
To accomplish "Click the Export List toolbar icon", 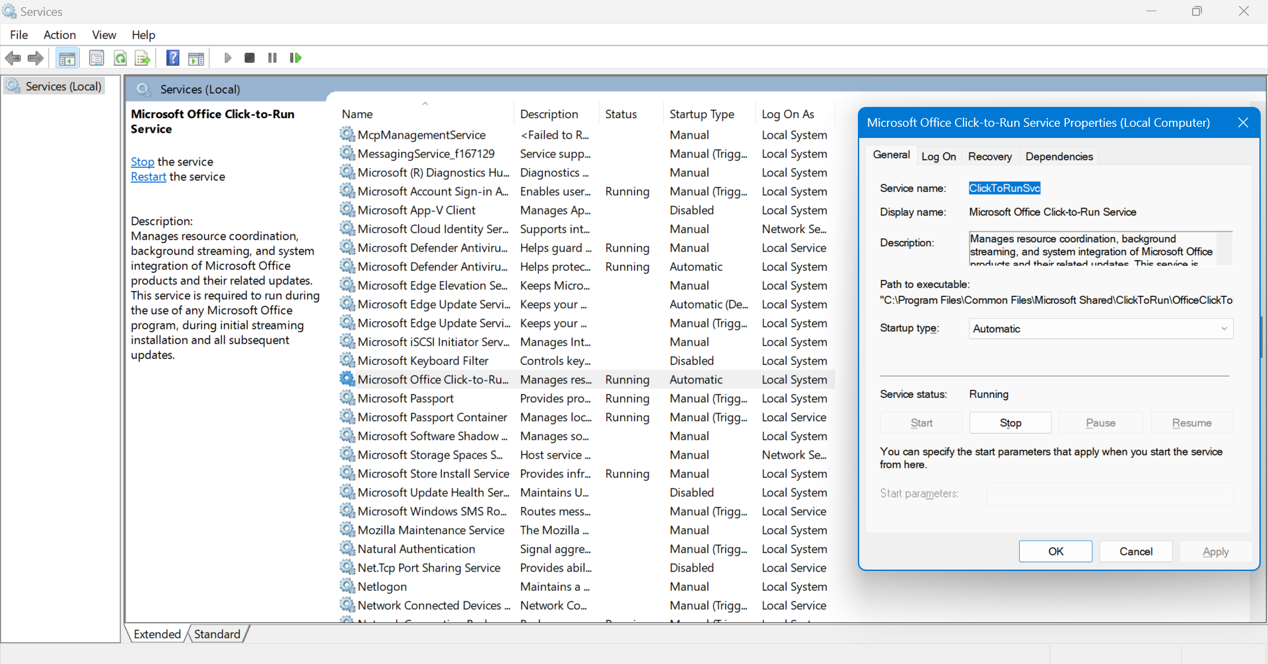I will click(143, 58).
